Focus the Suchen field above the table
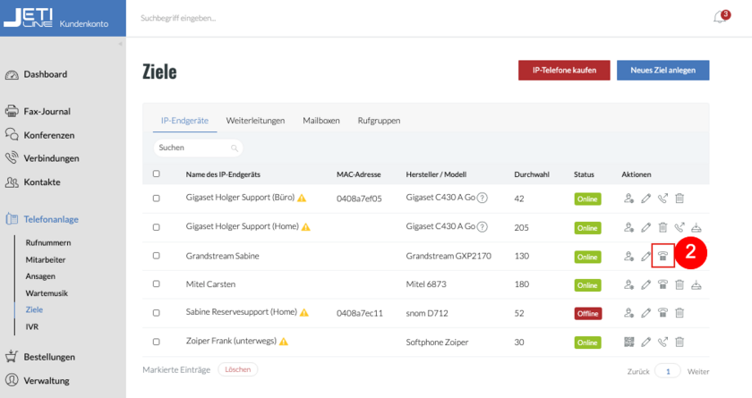This screenshot has width=752, height=398. 192,148
